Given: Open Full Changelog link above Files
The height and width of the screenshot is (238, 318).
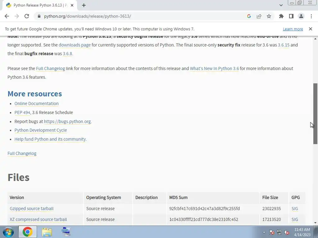Looking at the screenshot, I should [22, 153].
